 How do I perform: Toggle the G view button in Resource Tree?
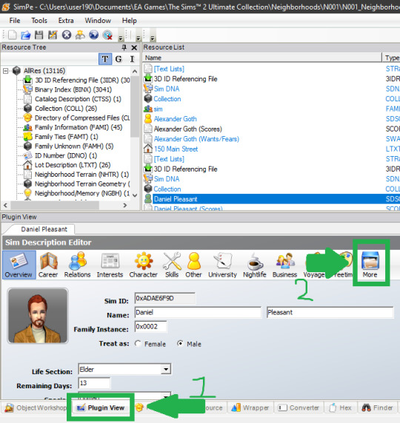click(x=119, y=59)
